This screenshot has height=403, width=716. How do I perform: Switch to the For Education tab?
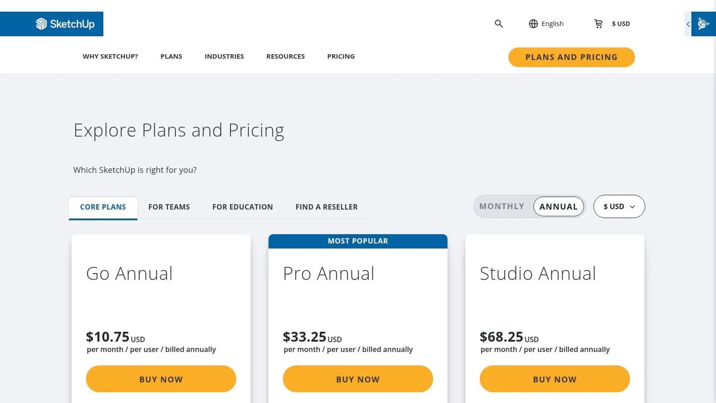coord(242,207)
